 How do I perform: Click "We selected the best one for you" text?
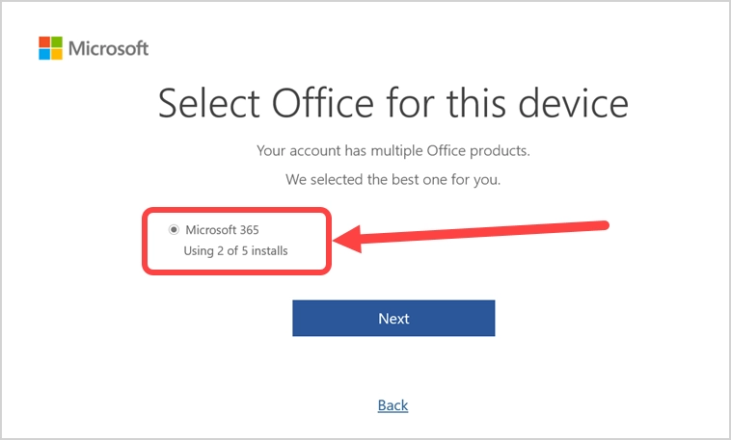(x=393, y=180)
